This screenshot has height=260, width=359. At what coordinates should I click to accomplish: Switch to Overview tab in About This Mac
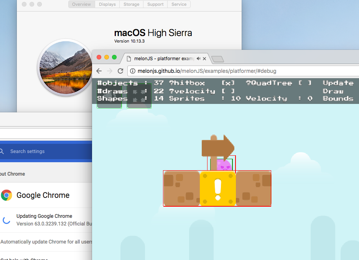coord(82,4)
